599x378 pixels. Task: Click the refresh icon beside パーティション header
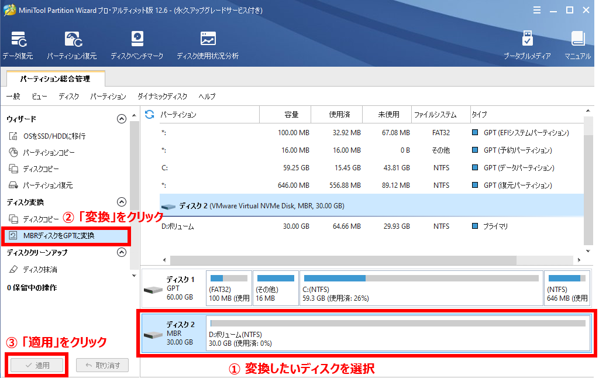(x=149, y=114)
